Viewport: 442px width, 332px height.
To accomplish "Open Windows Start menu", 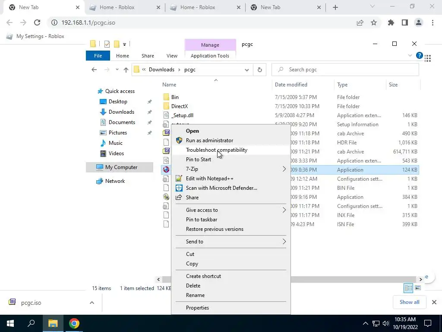I will pos(10,323).
